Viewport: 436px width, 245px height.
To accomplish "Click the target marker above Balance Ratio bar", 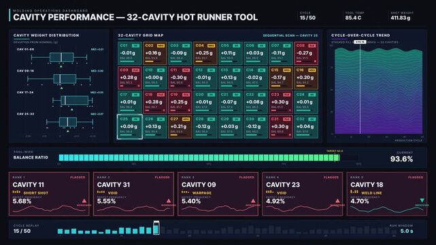I will [335, 151].
